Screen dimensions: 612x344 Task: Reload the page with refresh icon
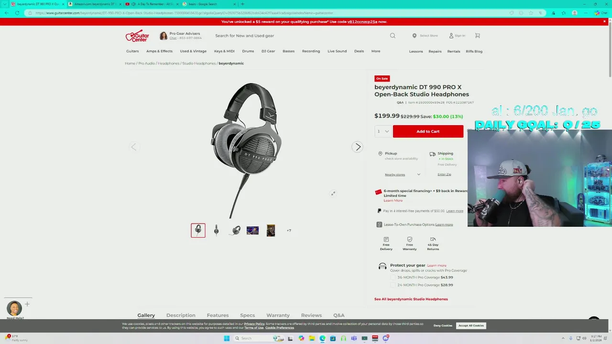coord(17,13)
